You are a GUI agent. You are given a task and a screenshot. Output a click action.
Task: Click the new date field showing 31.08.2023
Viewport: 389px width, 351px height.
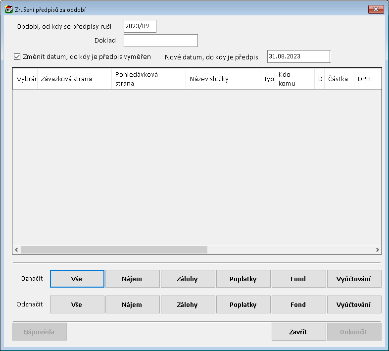click(298, 56)
